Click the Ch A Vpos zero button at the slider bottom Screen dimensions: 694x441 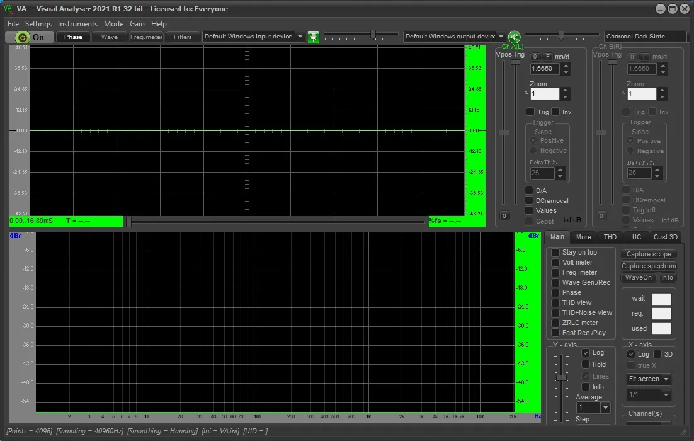504,215
